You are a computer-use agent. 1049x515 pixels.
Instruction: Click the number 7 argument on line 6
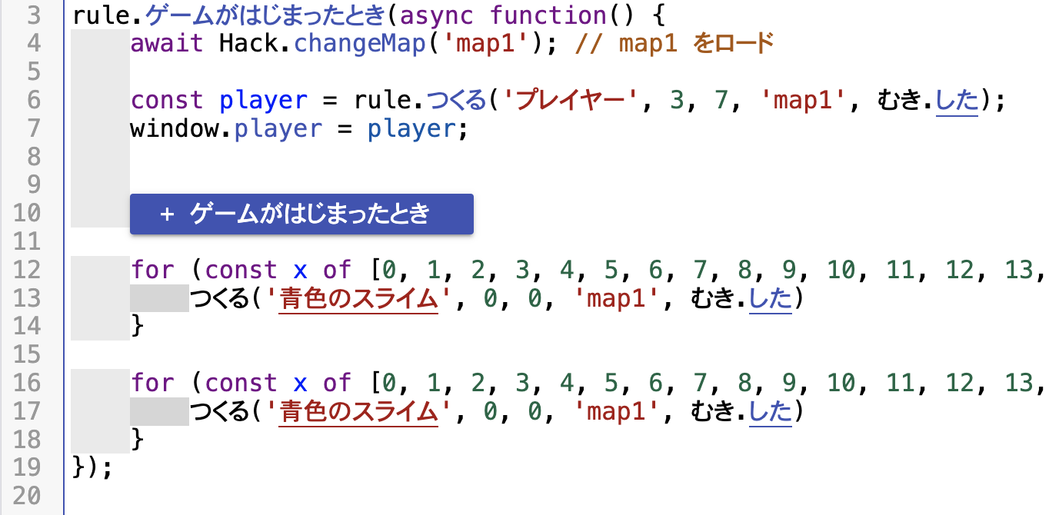pos(720,101)
